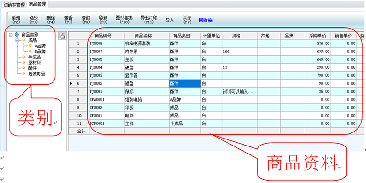Click the 新增 (F2) toolbar button

pos(16,20)
